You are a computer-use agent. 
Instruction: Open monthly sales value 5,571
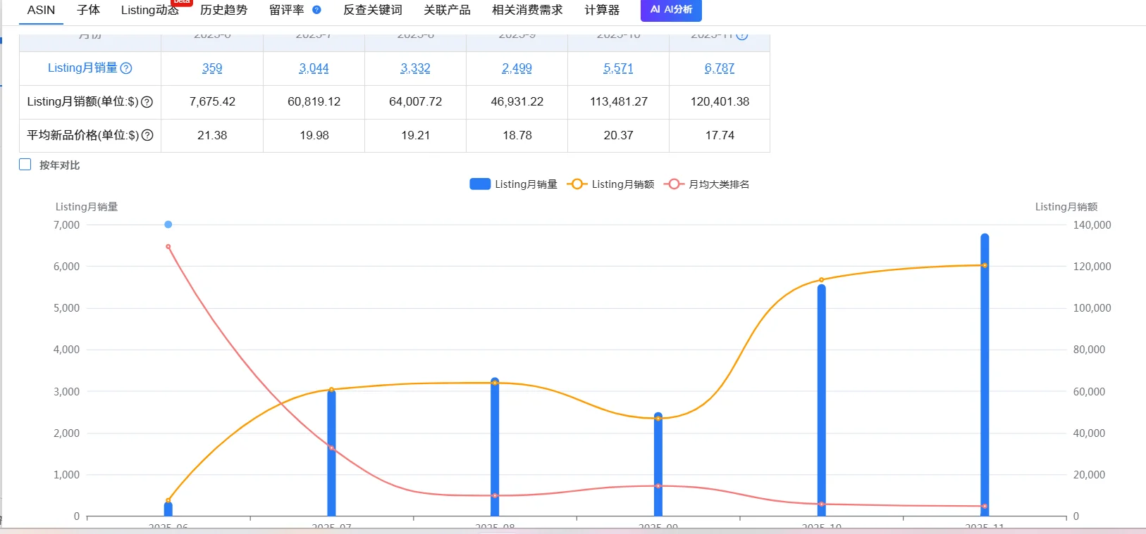618,68
